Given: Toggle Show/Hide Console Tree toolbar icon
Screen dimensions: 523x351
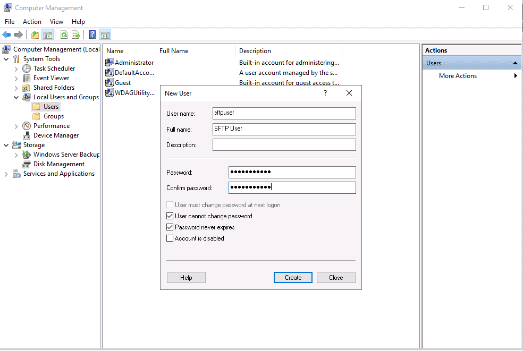Looking at the screenshot, I should point(48,35).
